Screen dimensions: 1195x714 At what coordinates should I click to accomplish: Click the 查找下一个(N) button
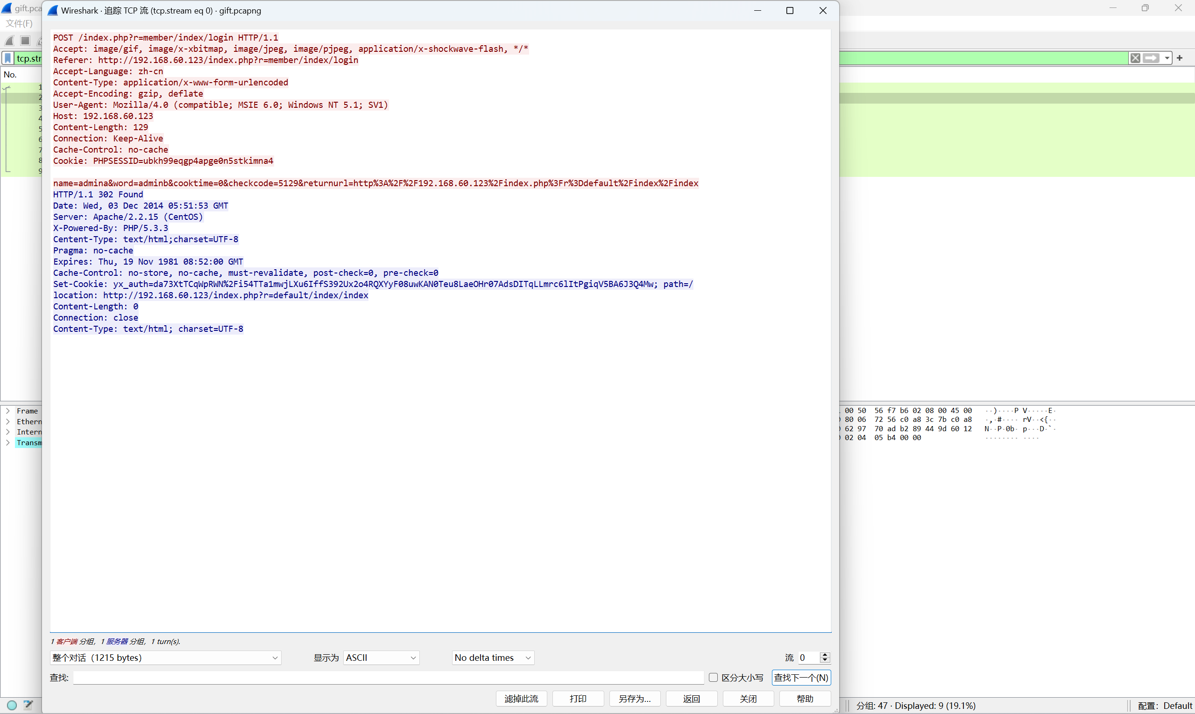click(x=801, y=678)
